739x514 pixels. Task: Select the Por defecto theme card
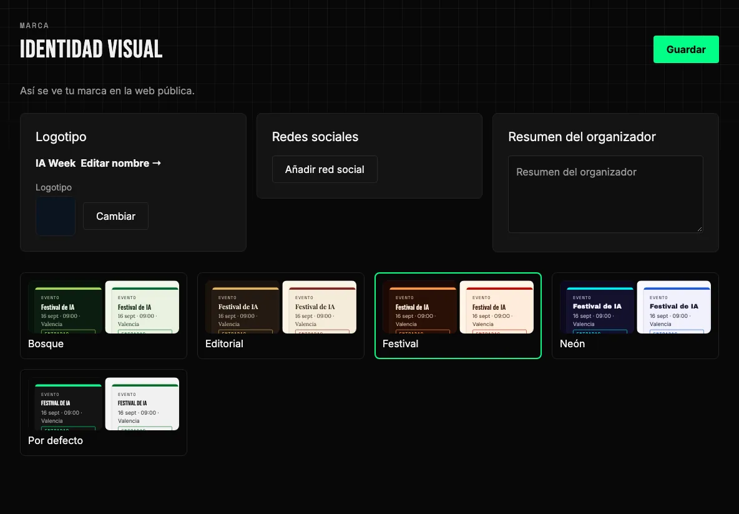(x=104, y=412)
